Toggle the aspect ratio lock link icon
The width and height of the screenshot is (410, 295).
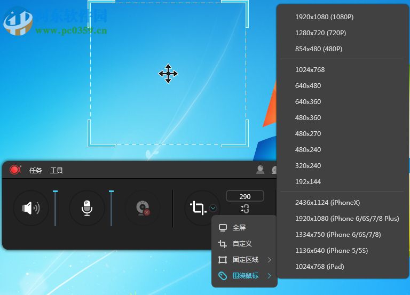click(x=245, y=209)
